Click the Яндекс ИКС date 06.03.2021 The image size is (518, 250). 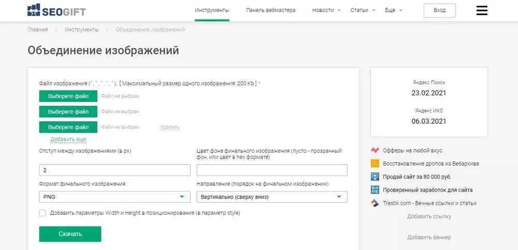pyautogui.click(x=429, y=121)
